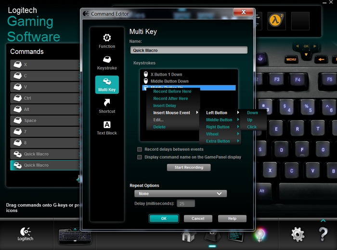This screenshot has width=337, height=250.
Task: Click the MENU button on the keyboard image
Action: (291, 59)
